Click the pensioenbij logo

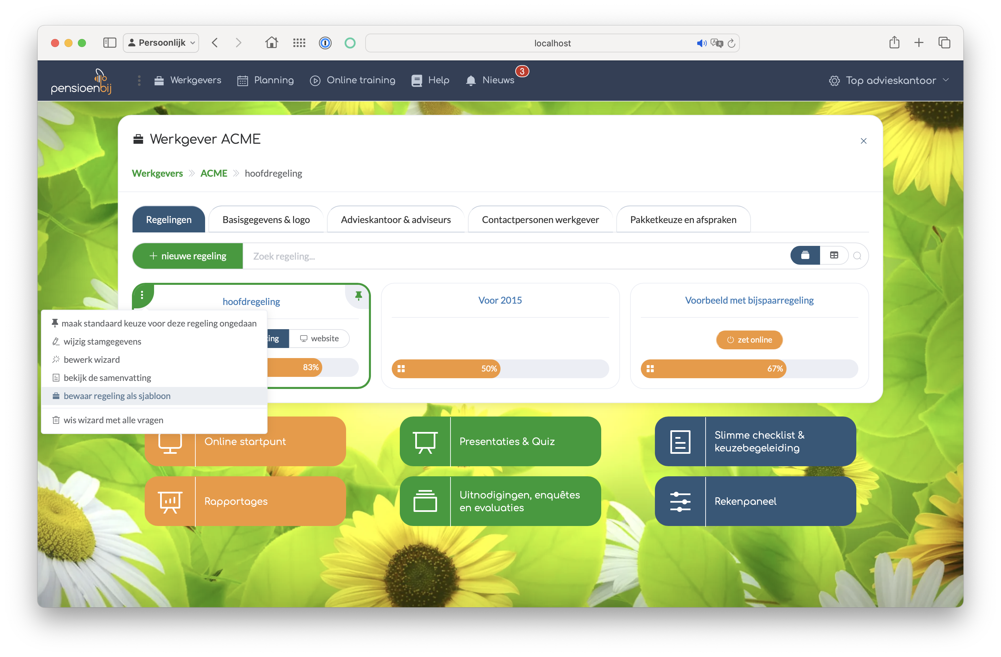click(81, 82)
